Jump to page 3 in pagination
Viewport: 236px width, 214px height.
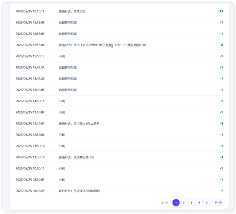tap(192, 202)
